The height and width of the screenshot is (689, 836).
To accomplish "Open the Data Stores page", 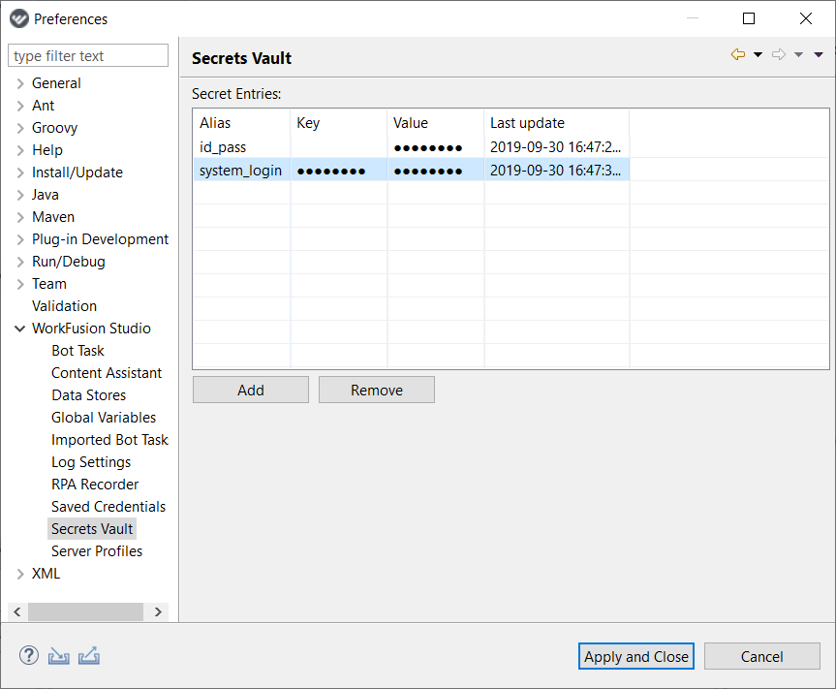I will click(88, 395).
